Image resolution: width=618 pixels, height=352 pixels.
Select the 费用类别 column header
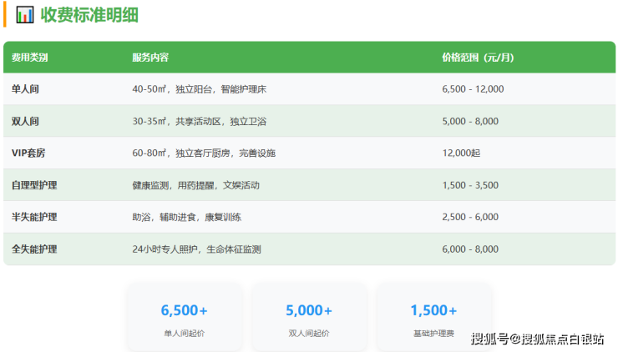pyautogui.click(x=30, y=58)
